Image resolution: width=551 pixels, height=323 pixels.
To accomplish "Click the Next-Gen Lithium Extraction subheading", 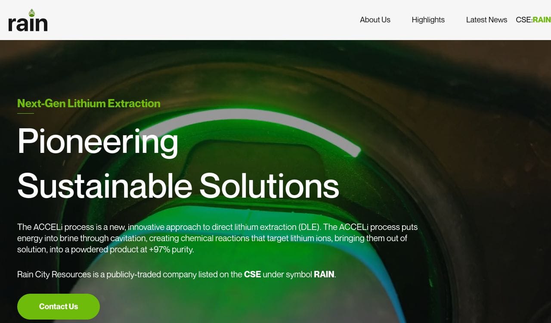I will pyautogui.click(x=89, y=103).
